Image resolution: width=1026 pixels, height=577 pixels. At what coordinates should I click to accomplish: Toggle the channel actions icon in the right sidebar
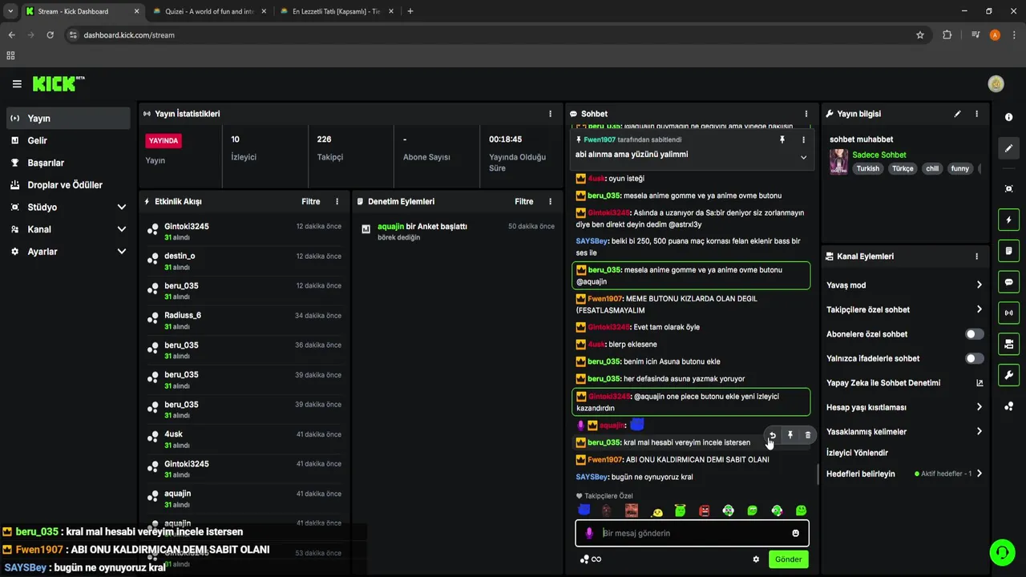(x=1008, y=344)
